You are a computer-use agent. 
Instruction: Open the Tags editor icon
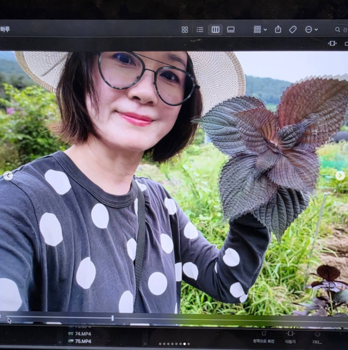pyautogui.click(x=293, y=30)
